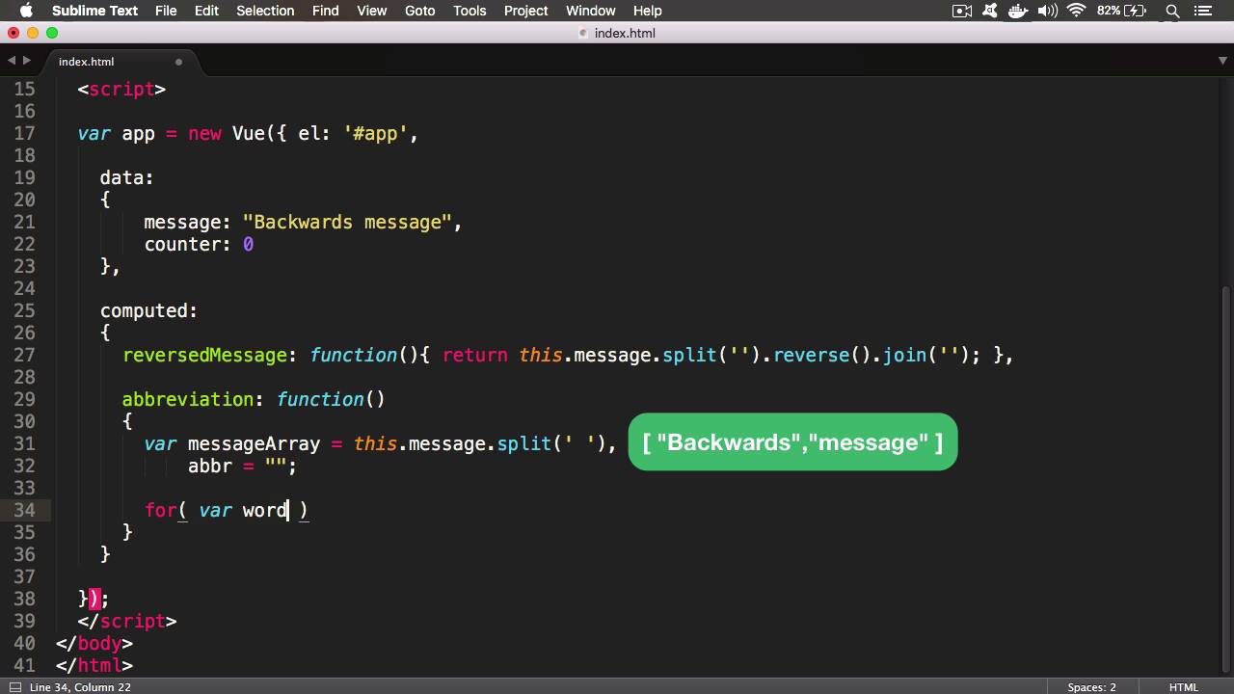
Task: Click the computed: label
Action: [x=148, y=310]
